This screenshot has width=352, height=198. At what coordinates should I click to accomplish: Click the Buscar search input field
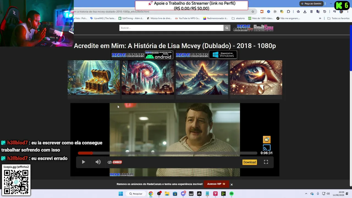coord(171,28)
